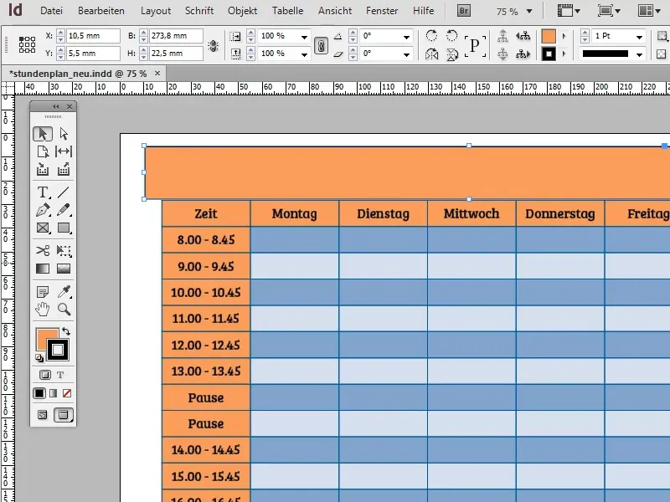Toggle formatting affects container

[45, 375]
